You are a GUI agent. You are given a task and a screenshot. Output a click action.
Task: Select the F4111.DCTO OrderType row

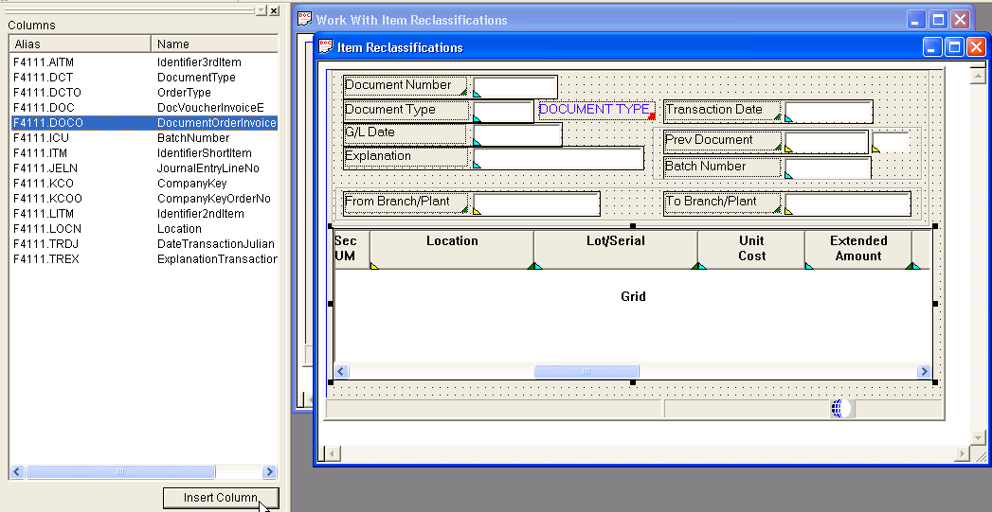[144, 93]
